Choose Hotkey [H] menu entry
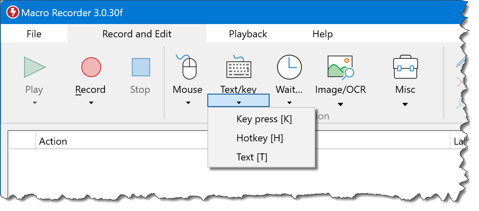This screenshot has width=479, height=211. click(262, 138)
